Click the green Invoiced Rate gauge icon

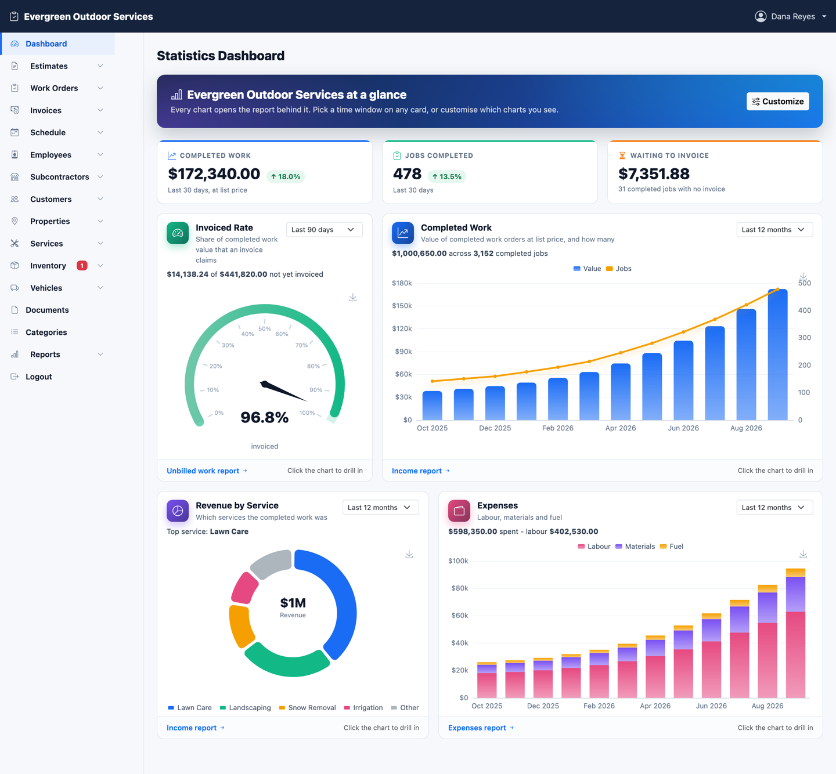pyautogui.click(x=178, y=233)
